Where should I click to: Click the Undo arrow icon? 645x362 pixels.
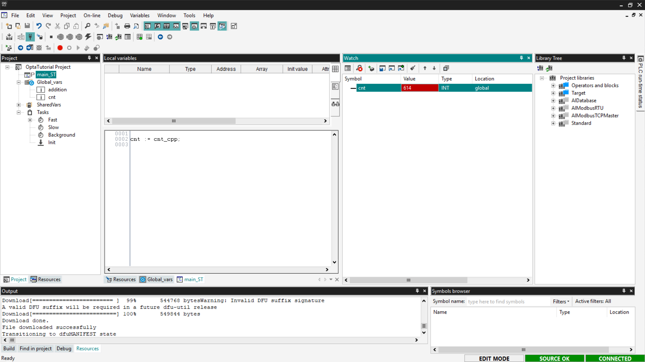tap(39, 26)
